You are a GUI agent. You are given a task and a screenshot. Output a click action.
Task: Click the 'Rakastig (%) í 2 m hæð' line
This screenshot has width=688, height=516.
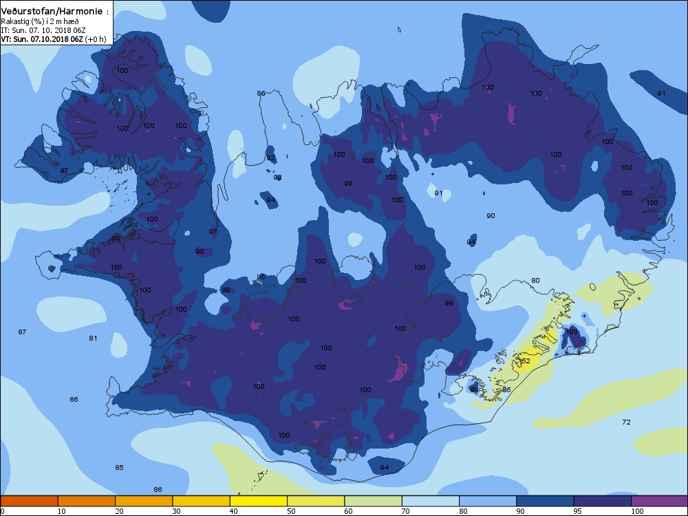click(x=40, y=21)
